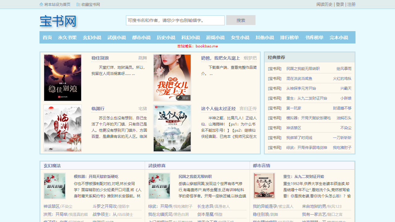Open 混在洪武当咸鱼 in recommended list
The image size is (395, 222).
click(299, 78)
